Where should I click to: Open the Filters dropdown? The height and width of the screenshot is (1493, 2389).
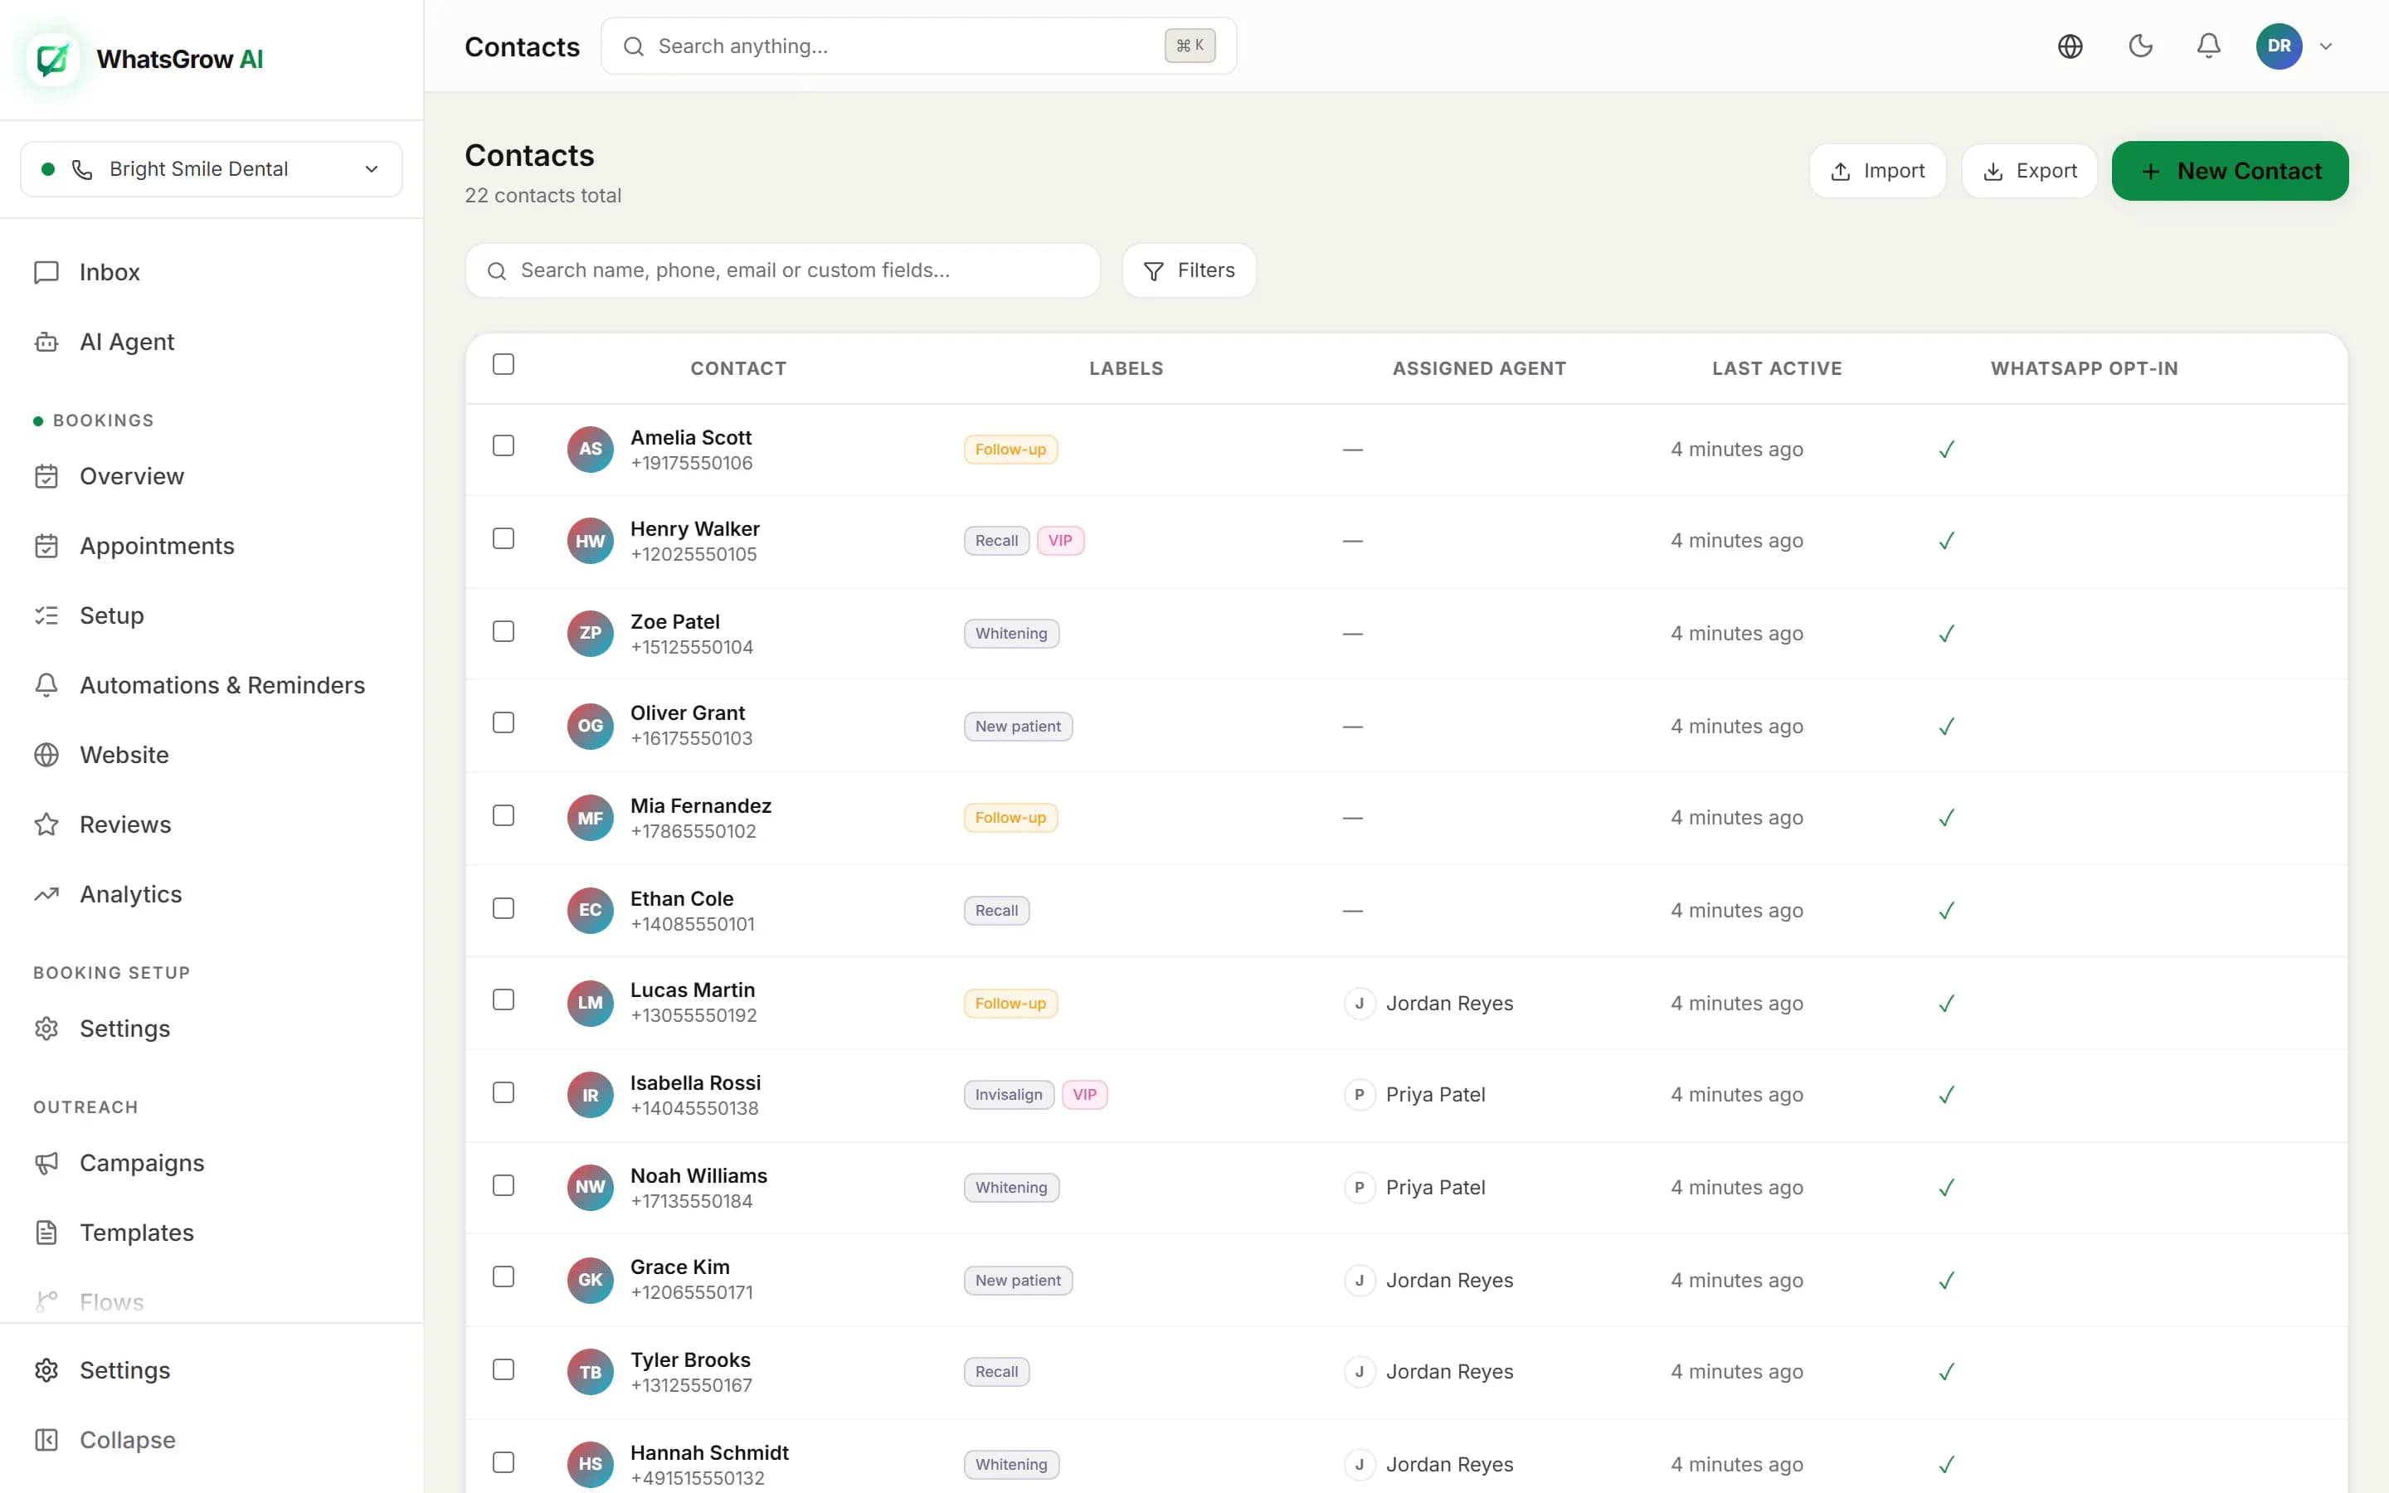click(1189, 270)
